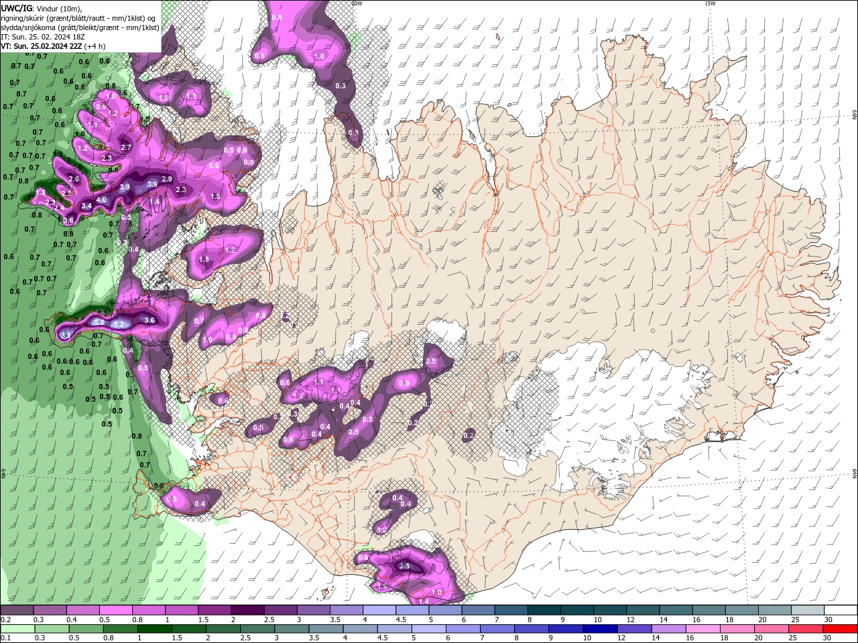The height and width of the screenshot is (643, 858).
Task: Select the palest green 0.1 rain swatch
Action: [17, 629]
